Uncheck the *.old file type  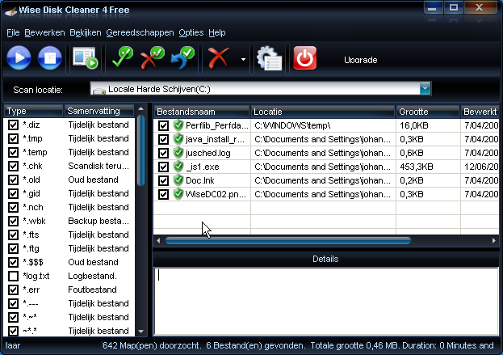[x=13, y=180]
